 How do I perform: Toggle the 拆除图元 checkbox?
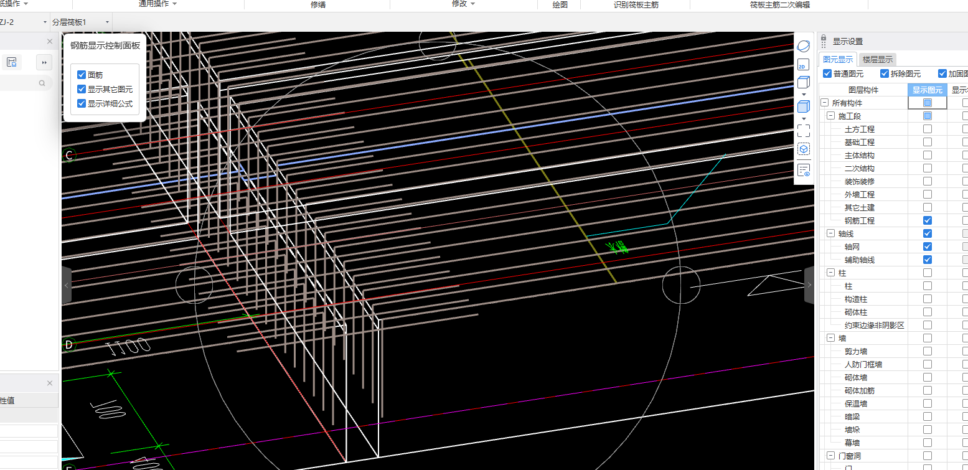pos(885,73)
